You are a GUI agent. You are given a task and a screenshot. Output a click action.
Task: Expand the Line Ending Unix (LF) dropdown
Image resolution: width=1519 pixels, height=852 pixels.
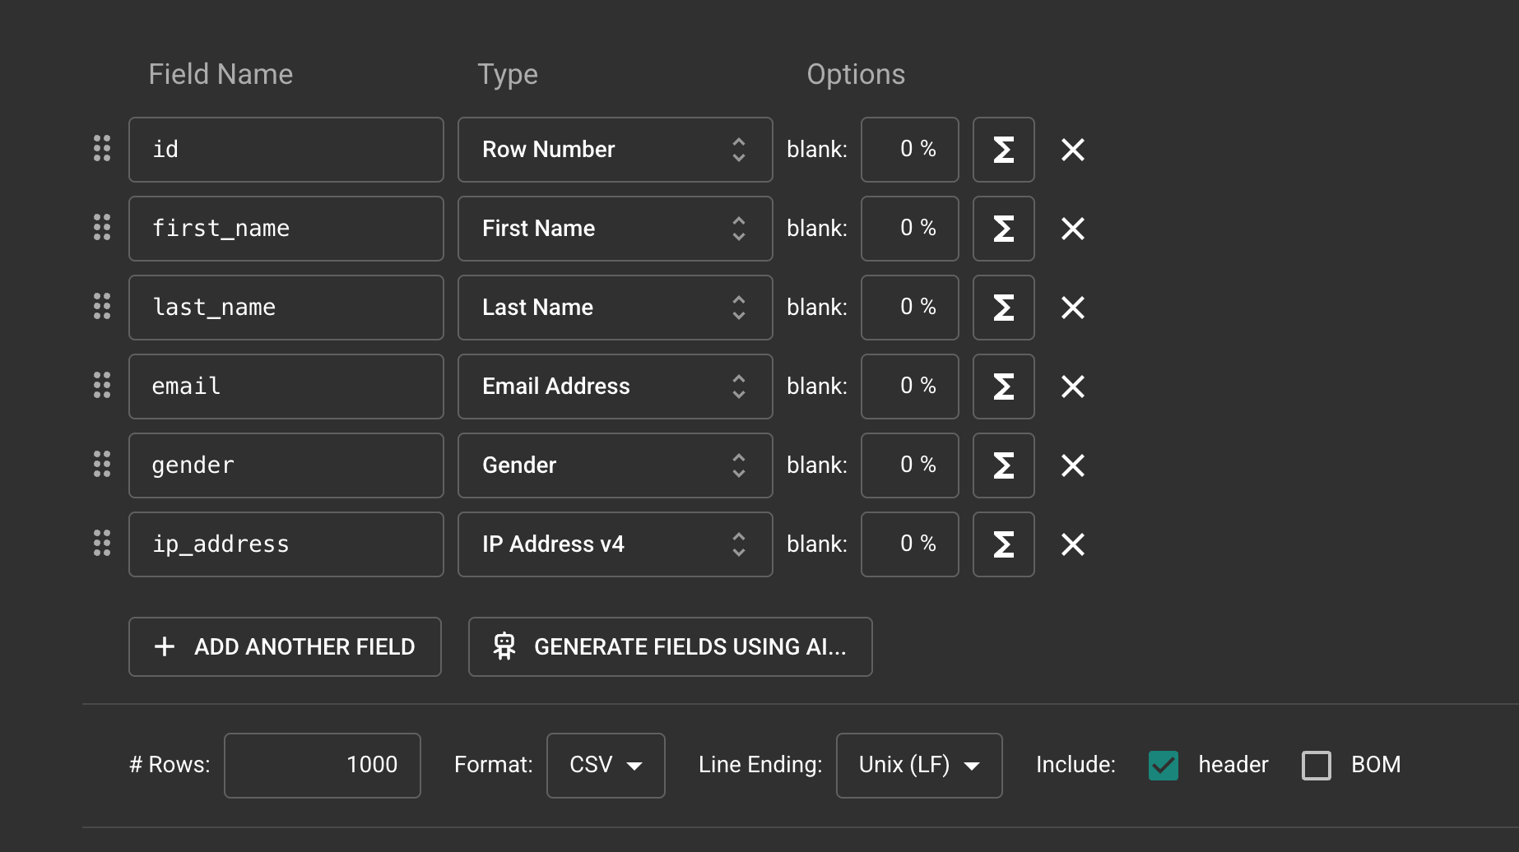point(918,765)
